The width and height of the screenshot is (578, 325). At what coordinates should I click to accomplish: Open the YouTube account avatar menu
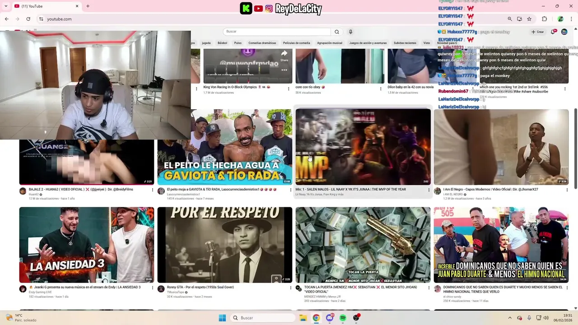564,32
